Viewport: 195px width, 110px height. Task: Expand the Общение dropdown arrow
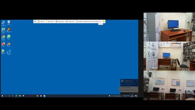[74, 22]
